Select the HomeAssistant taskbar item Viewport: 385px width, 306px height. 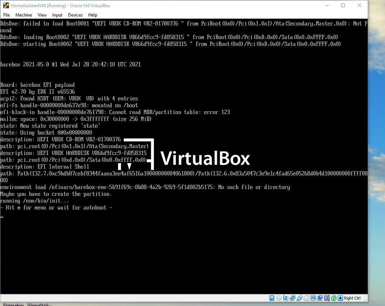click(39, 304)
